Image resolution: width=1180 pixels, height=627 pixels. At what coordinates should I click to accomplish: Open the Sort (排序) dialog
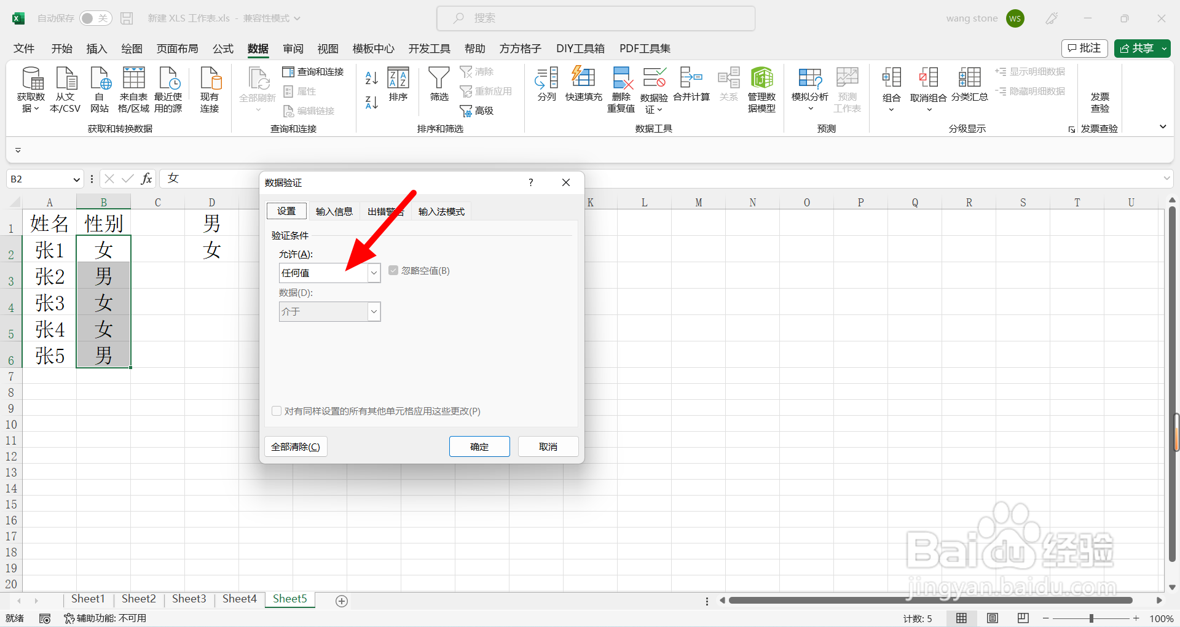click(398, 85)
